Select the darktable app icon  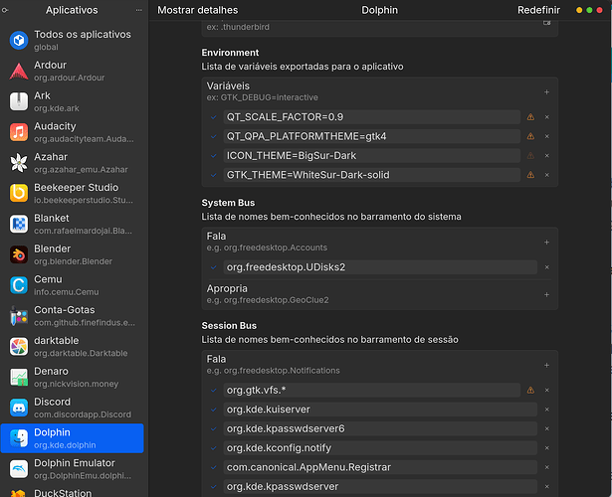19,346
